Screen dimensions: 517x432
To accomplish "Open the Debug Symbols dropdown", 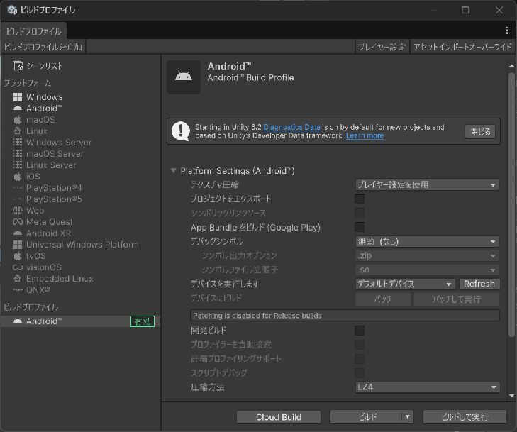I will pyautogui.click(x=428, y=241).
